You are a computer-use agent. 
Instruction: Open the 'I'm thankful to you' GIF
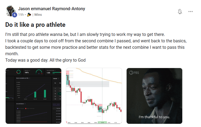[154, 96]
